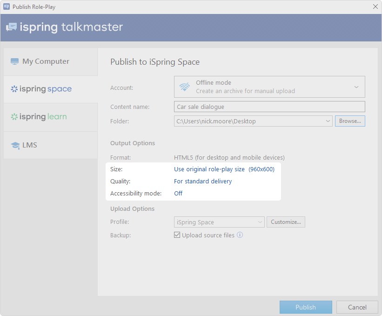This screenshot has width=382, height=316.
Task: Click the iSpring Space snowflake logo icon
Action: pos(14,89)
